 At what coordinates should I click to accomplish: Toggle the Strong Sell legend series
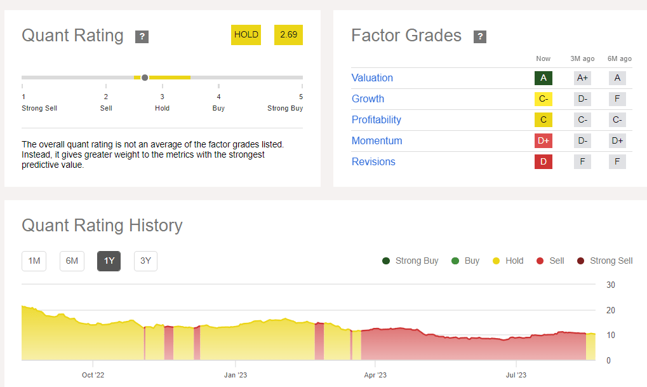tap(605, 261)
